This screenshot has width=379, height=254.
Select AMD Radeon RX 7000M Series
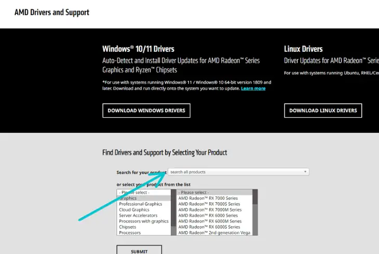pos(214,210)
